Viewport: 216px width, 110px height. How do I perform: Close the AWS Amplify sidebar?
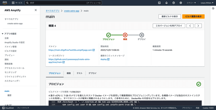(x=36, y=10)
